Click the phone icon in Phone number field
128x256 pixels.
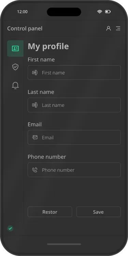(x=35, y=170)
